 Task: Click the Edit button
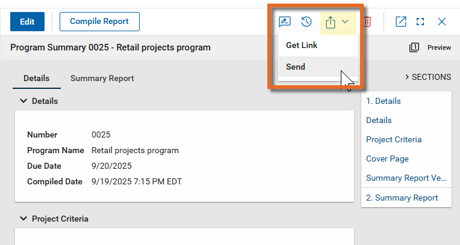coord(27,22)
